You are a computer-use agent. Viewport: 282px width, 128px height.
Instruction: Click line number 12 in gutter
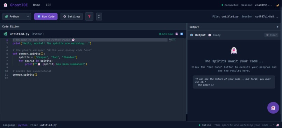click(7, 78)
